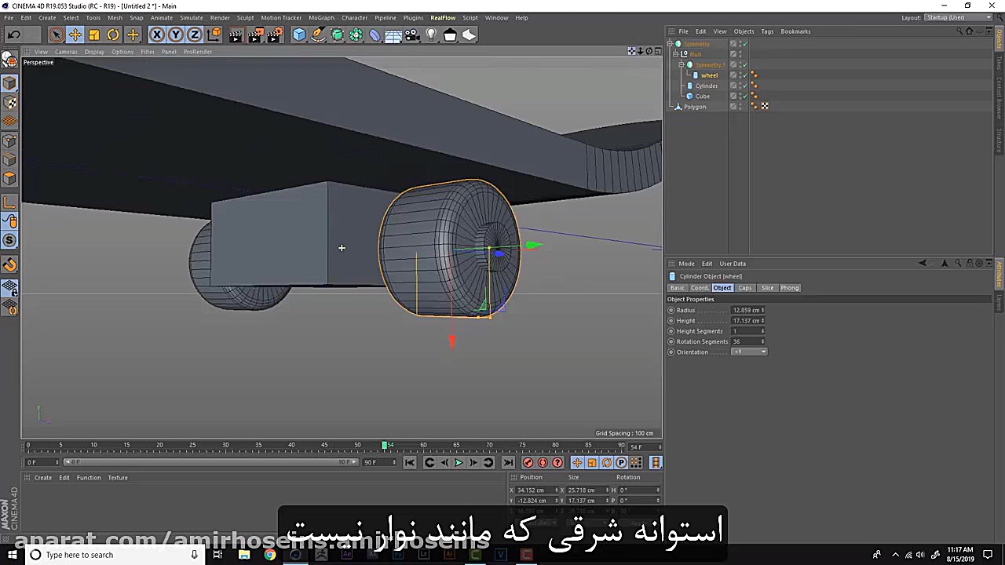1005x565 pixels.
Task: Select the Move tool
Action: pyautogui.click(x=75, y=34)
